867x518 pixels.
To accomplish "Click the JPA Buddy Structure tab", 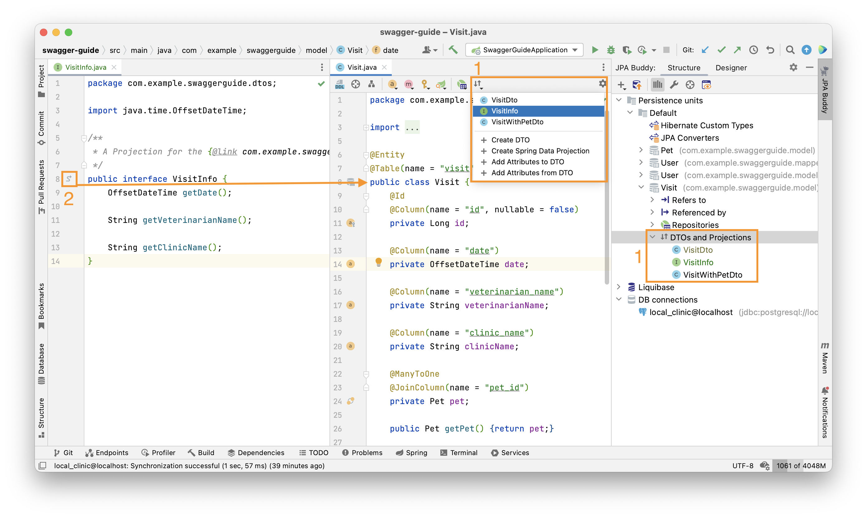I will tap(683, 67).
